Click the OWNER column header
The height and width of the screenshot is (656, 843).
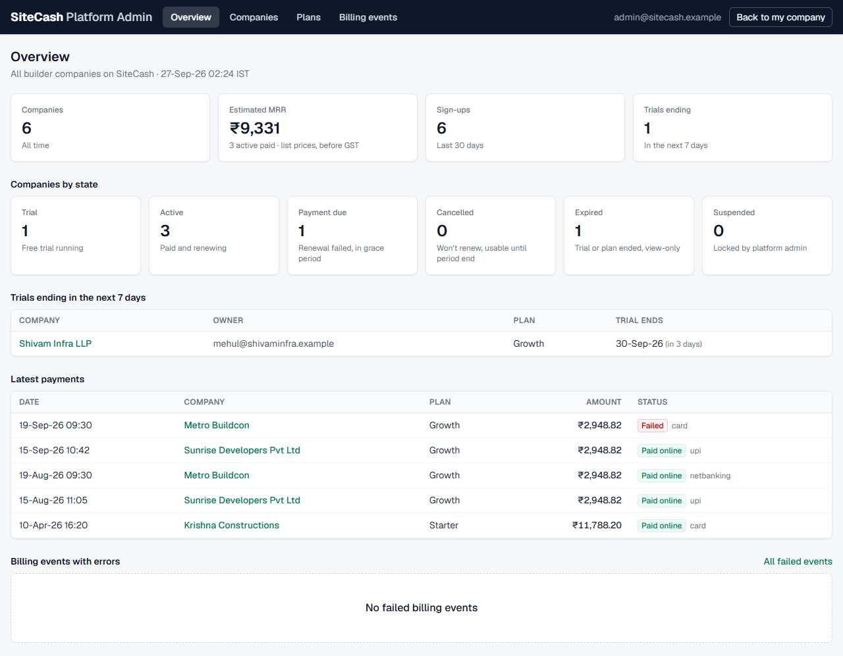[228, 320]
